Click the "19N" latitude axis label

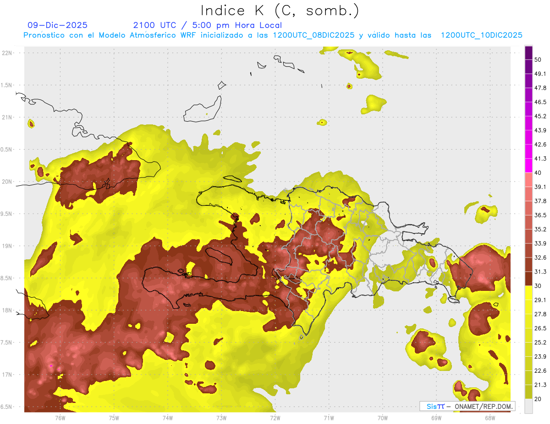pos(7,246)
